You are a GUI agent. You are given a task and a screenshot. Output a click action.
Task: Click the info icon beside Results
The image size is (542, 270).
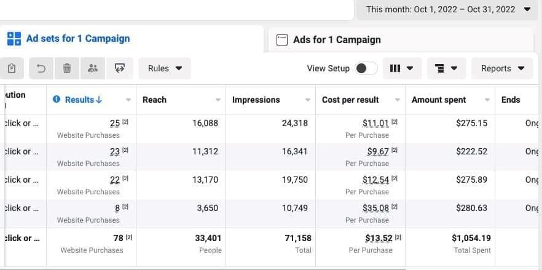tap(57, 100)
